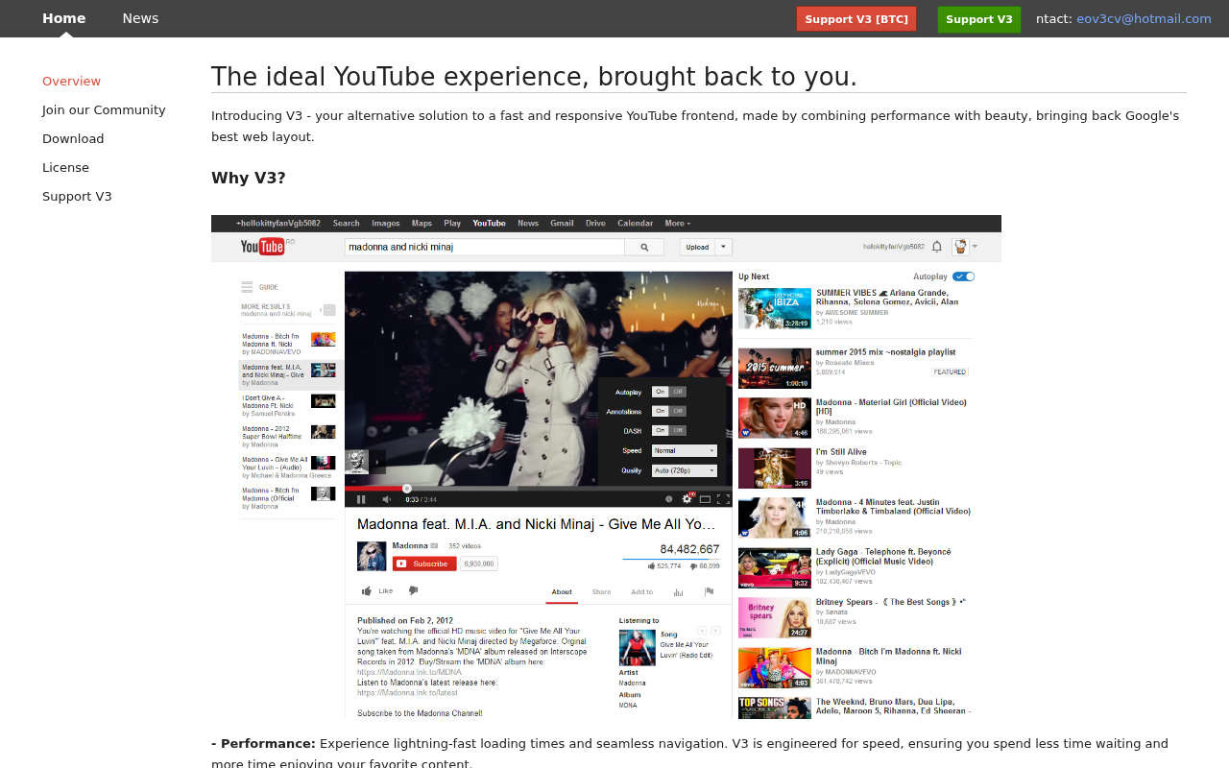Click the arrow beside the account avatar
This screenshot has height=768, width=1229.
pos(975,247)
